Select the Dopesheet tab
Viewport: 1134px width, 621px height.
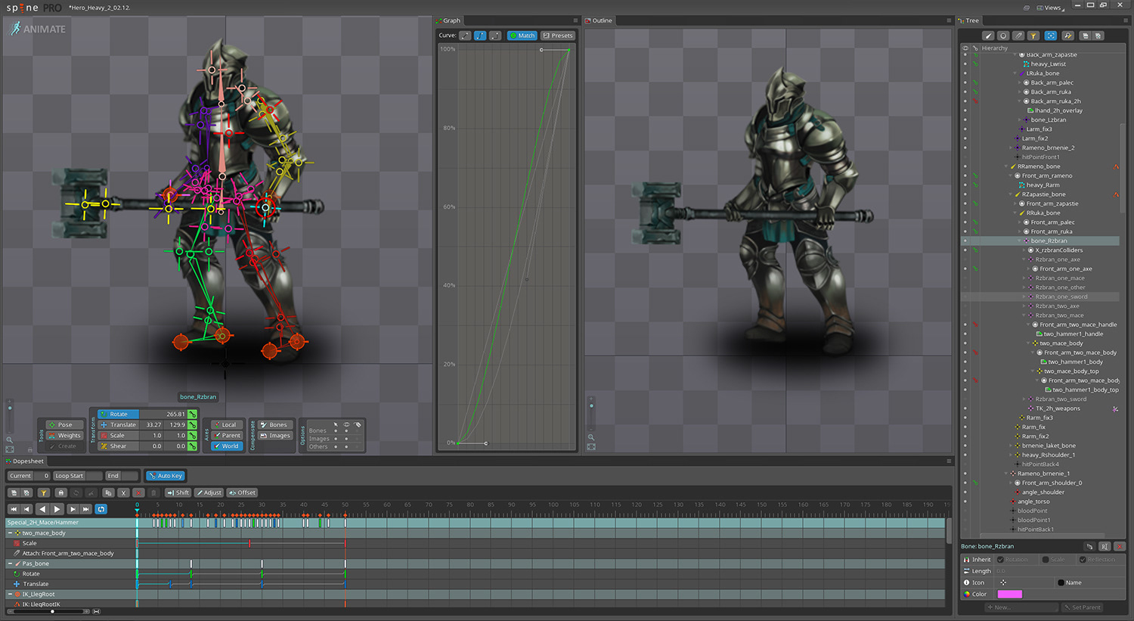coord(25,461)
